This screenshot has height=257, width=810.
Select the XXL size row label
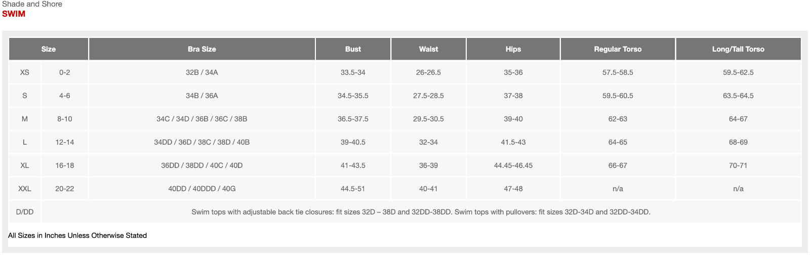tap(25, 189)
